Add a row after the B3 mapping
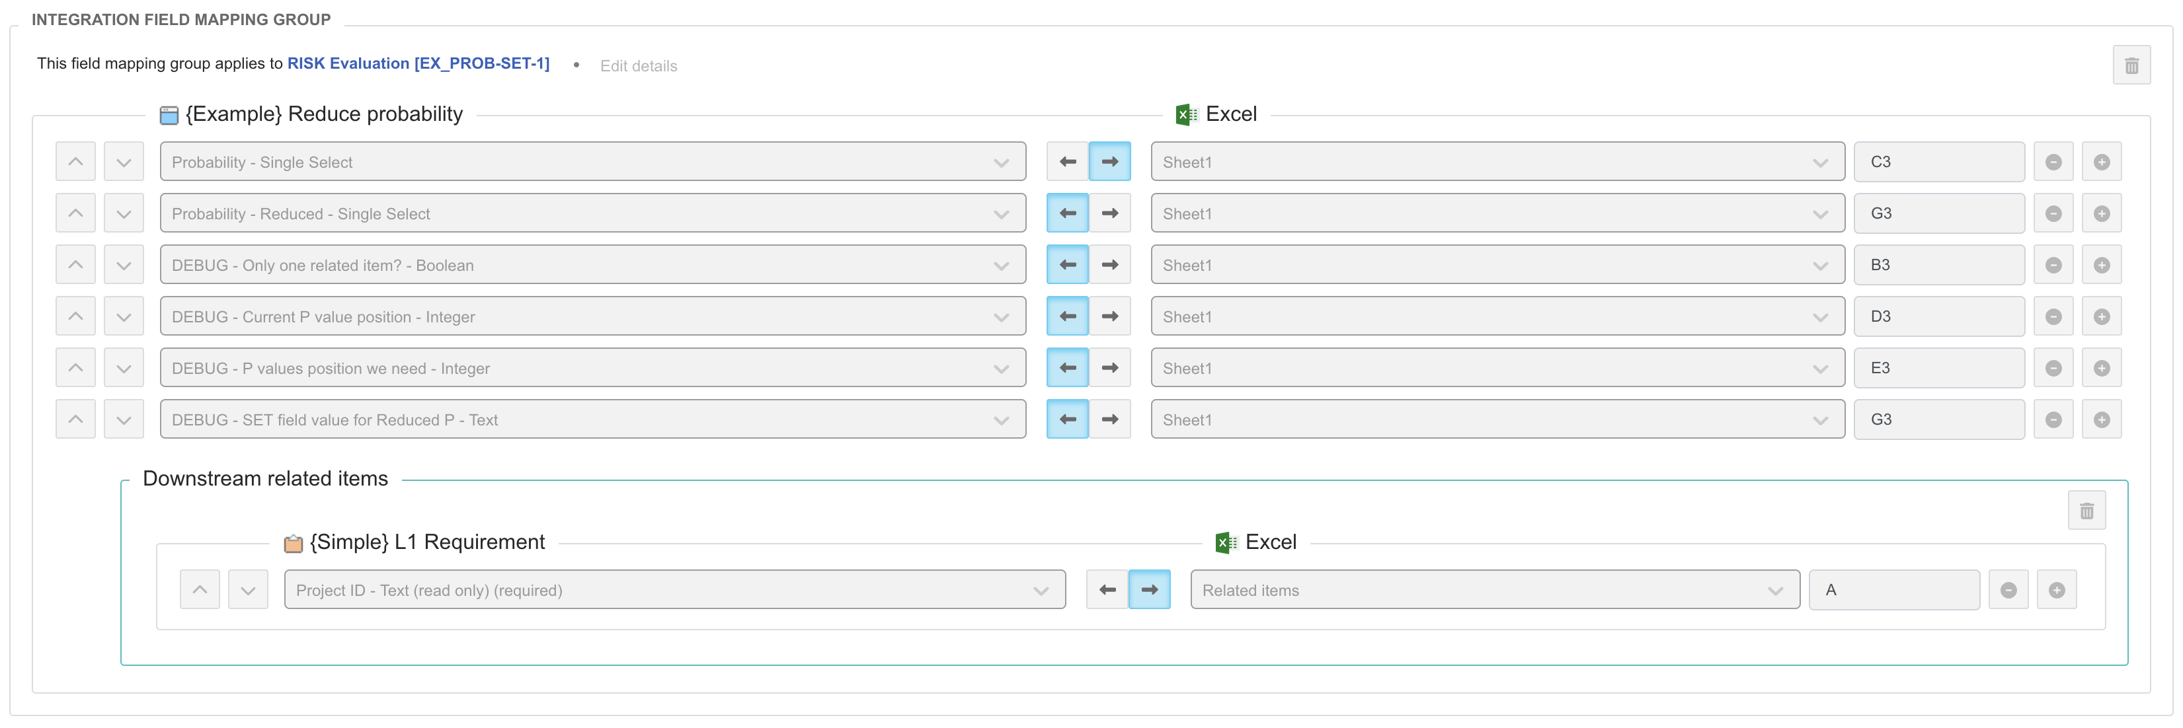2183x728 pixels. 2102,265
